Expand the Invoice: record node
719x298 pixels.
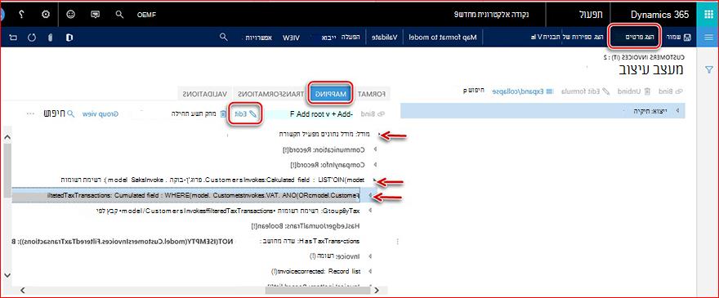click(x=370, y=256)
